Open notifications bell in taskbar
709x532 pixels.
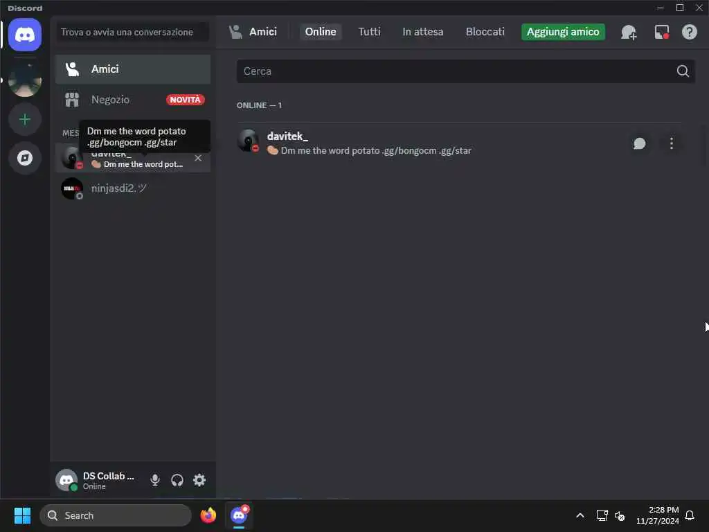(x=690, y=515)
